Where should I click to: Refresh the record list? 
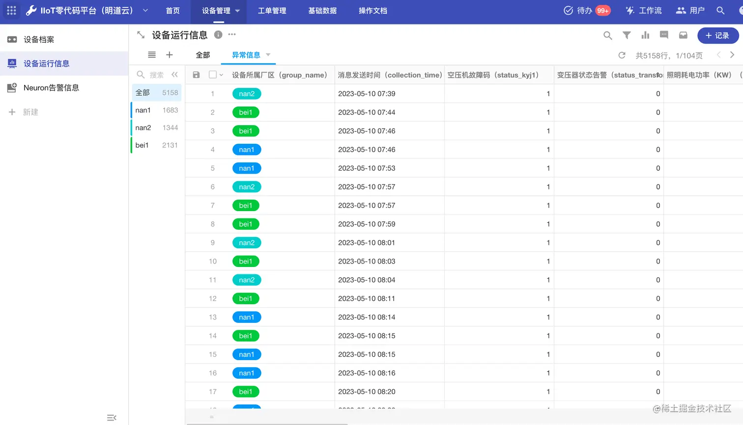coord(622,55)
